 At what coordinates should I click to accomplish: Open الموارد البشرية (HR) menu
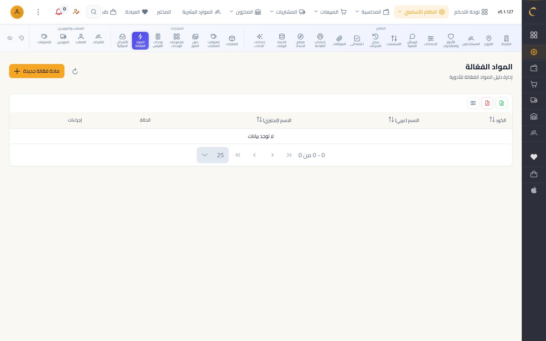(201, 12)
